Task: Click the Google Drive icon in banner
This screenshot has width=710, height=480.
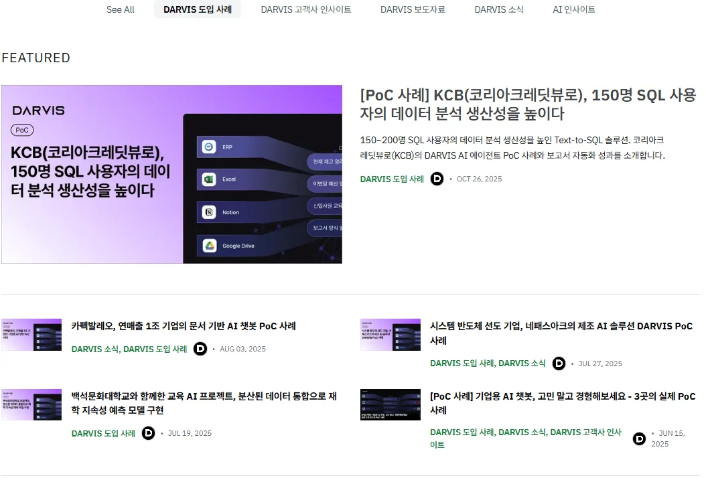Action: pos(209,246)
